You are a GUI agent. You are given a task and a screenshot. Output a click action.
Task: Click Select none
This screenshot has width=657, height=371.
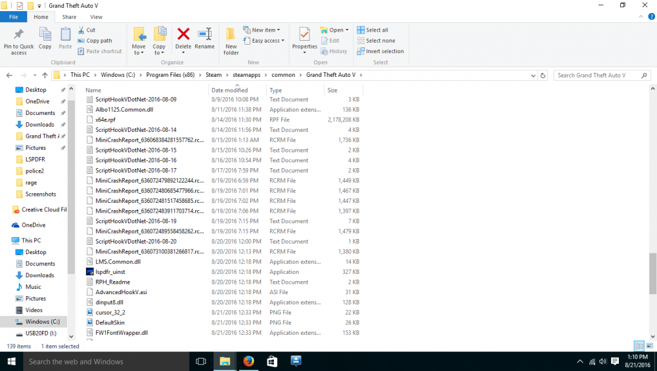(376, 41)
